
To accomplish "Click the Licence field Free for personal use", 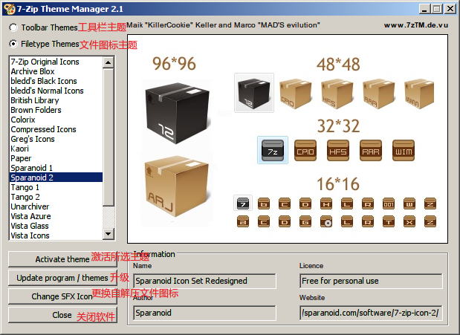I will [371, 281].
